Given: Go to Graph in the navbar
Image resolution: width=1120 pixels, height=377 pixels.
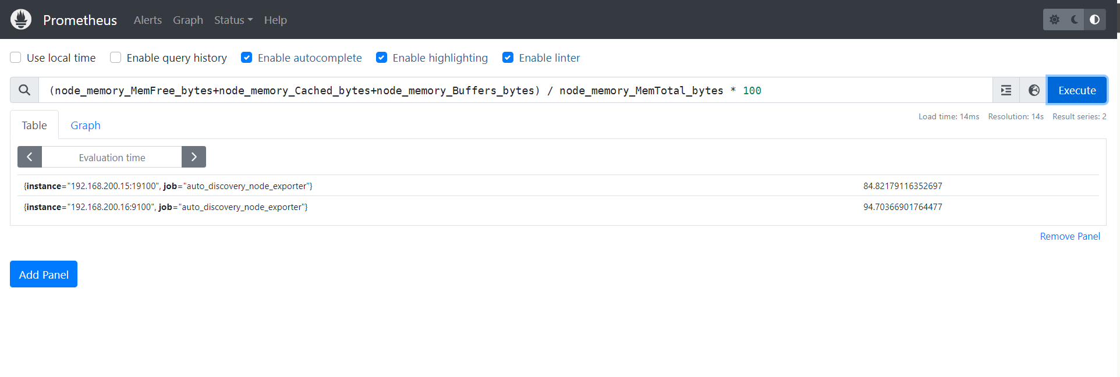Looking at the screenshot, I should [188, 20].
